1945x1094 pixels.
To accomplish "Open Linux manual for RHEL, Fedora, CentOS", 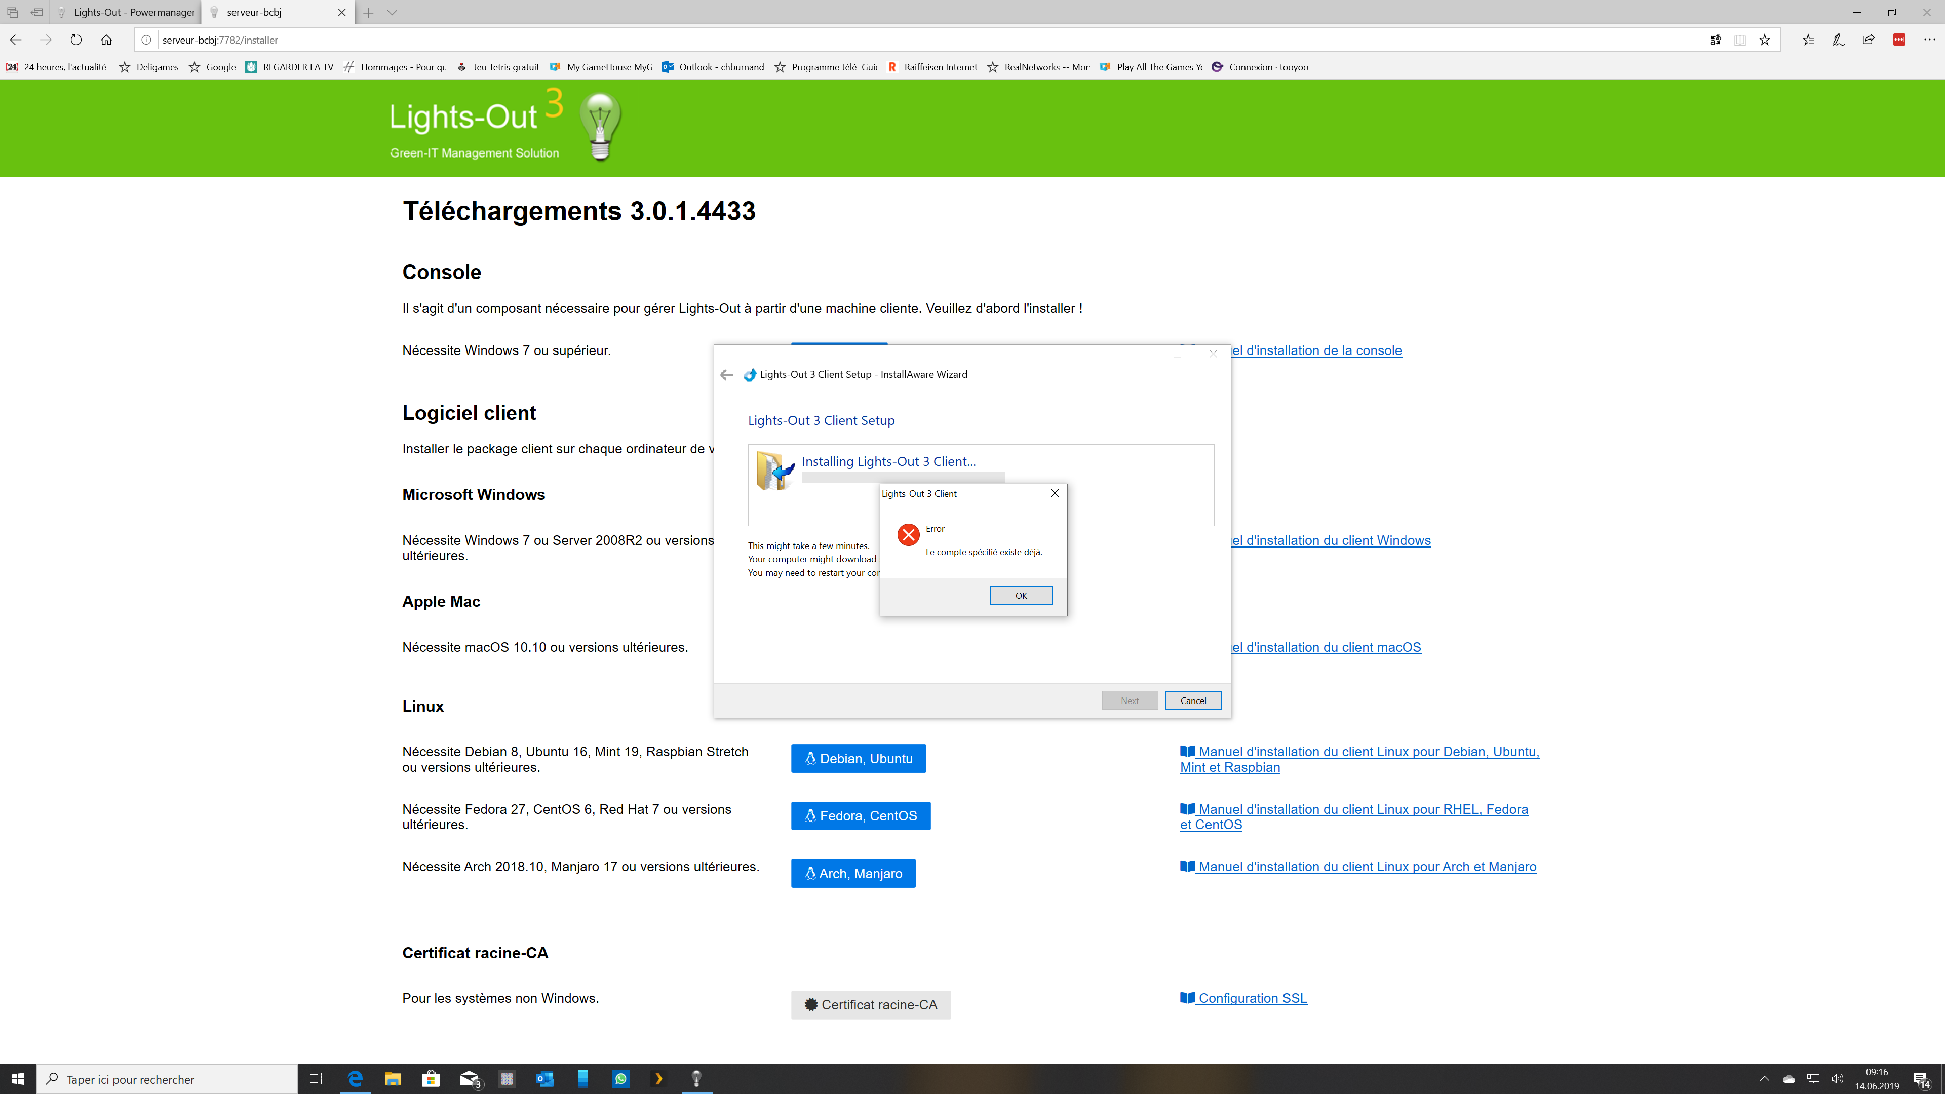I will point(1354,817).
